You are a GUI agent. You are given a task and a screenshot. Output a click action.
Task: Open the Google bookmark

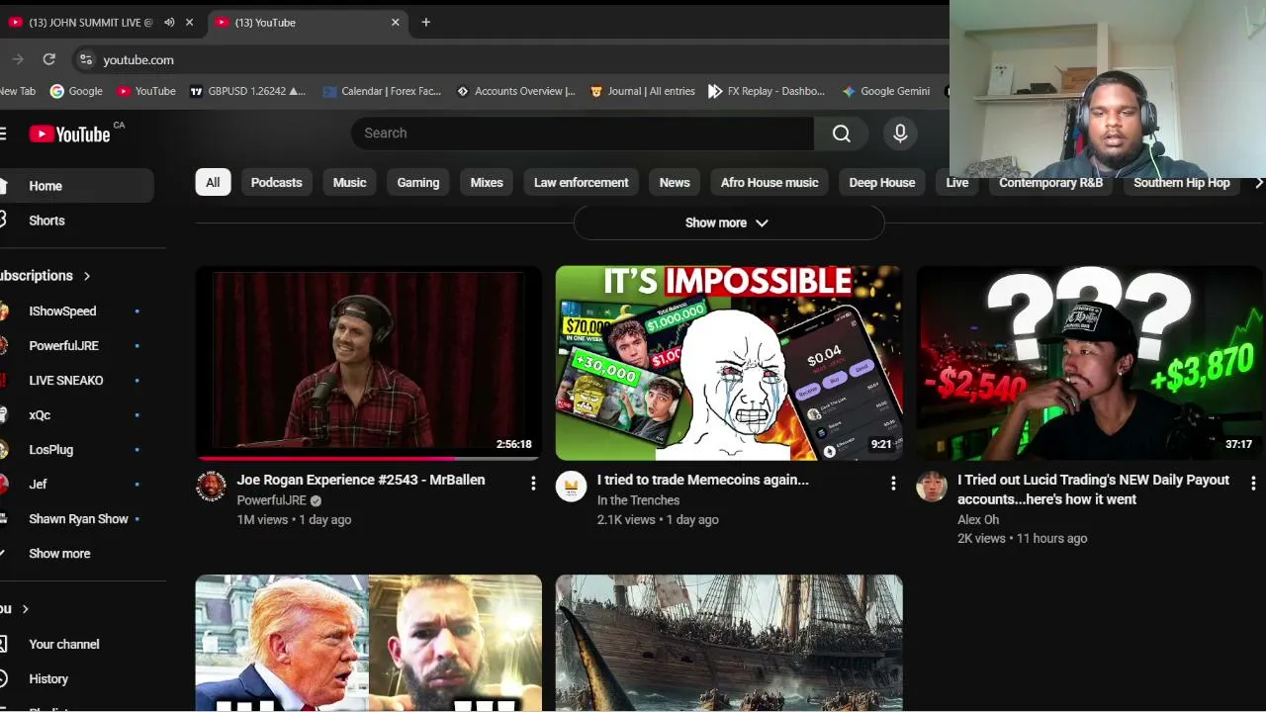pyautogui.click(x=76, y=91)
